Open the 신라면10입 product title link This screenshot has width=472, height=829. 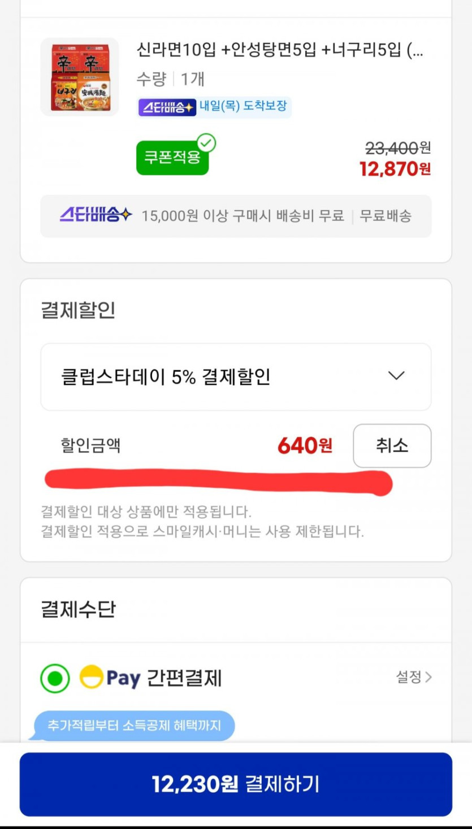pyautogui.click(x=279, y=51)
